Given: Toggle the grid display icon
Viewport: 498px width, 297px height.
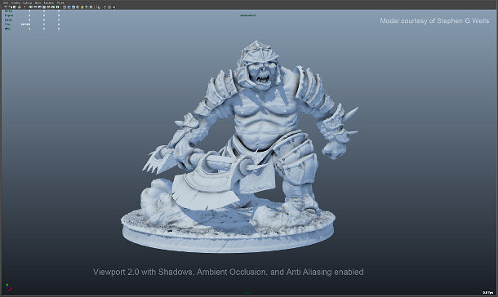Looking at the screenshot, I should click(x=31, y=7).
